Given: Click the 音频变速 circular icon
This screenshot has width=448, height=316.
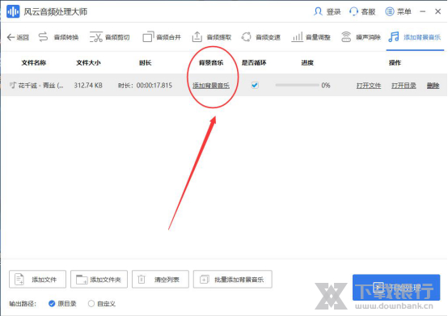Looking at the screenshot, I should pyautogui.click(x=247, y=37).
